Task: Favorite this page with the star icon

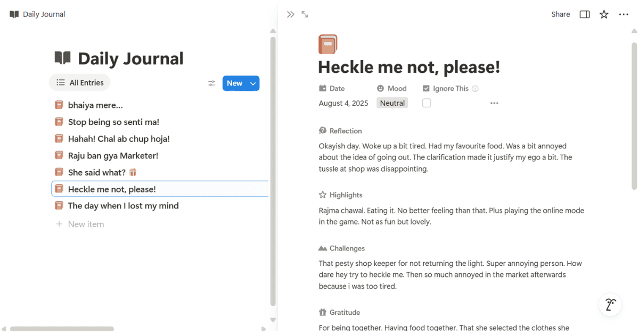Action: click(604, 14)
